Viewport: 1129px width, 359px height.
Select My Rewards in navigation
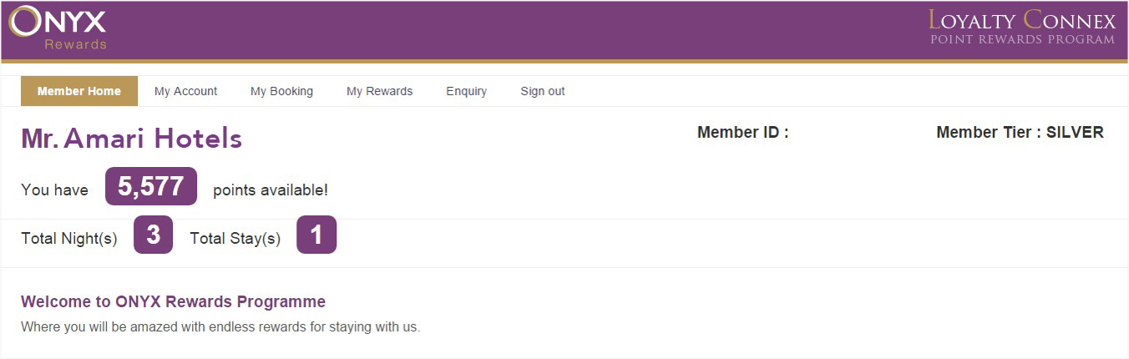coord(379,91)
